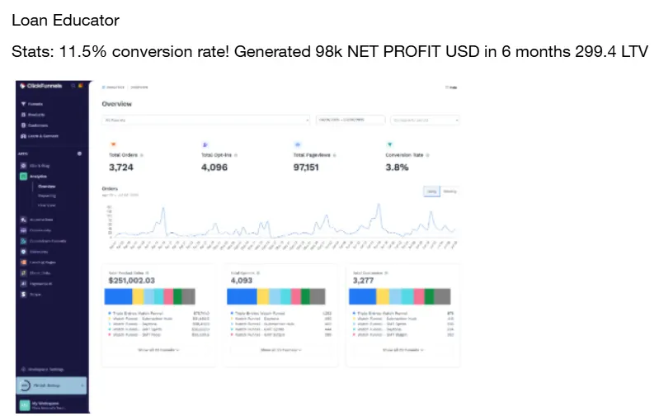
Task: Select the Weekly chart toggle
Action: tap(450, 191)
